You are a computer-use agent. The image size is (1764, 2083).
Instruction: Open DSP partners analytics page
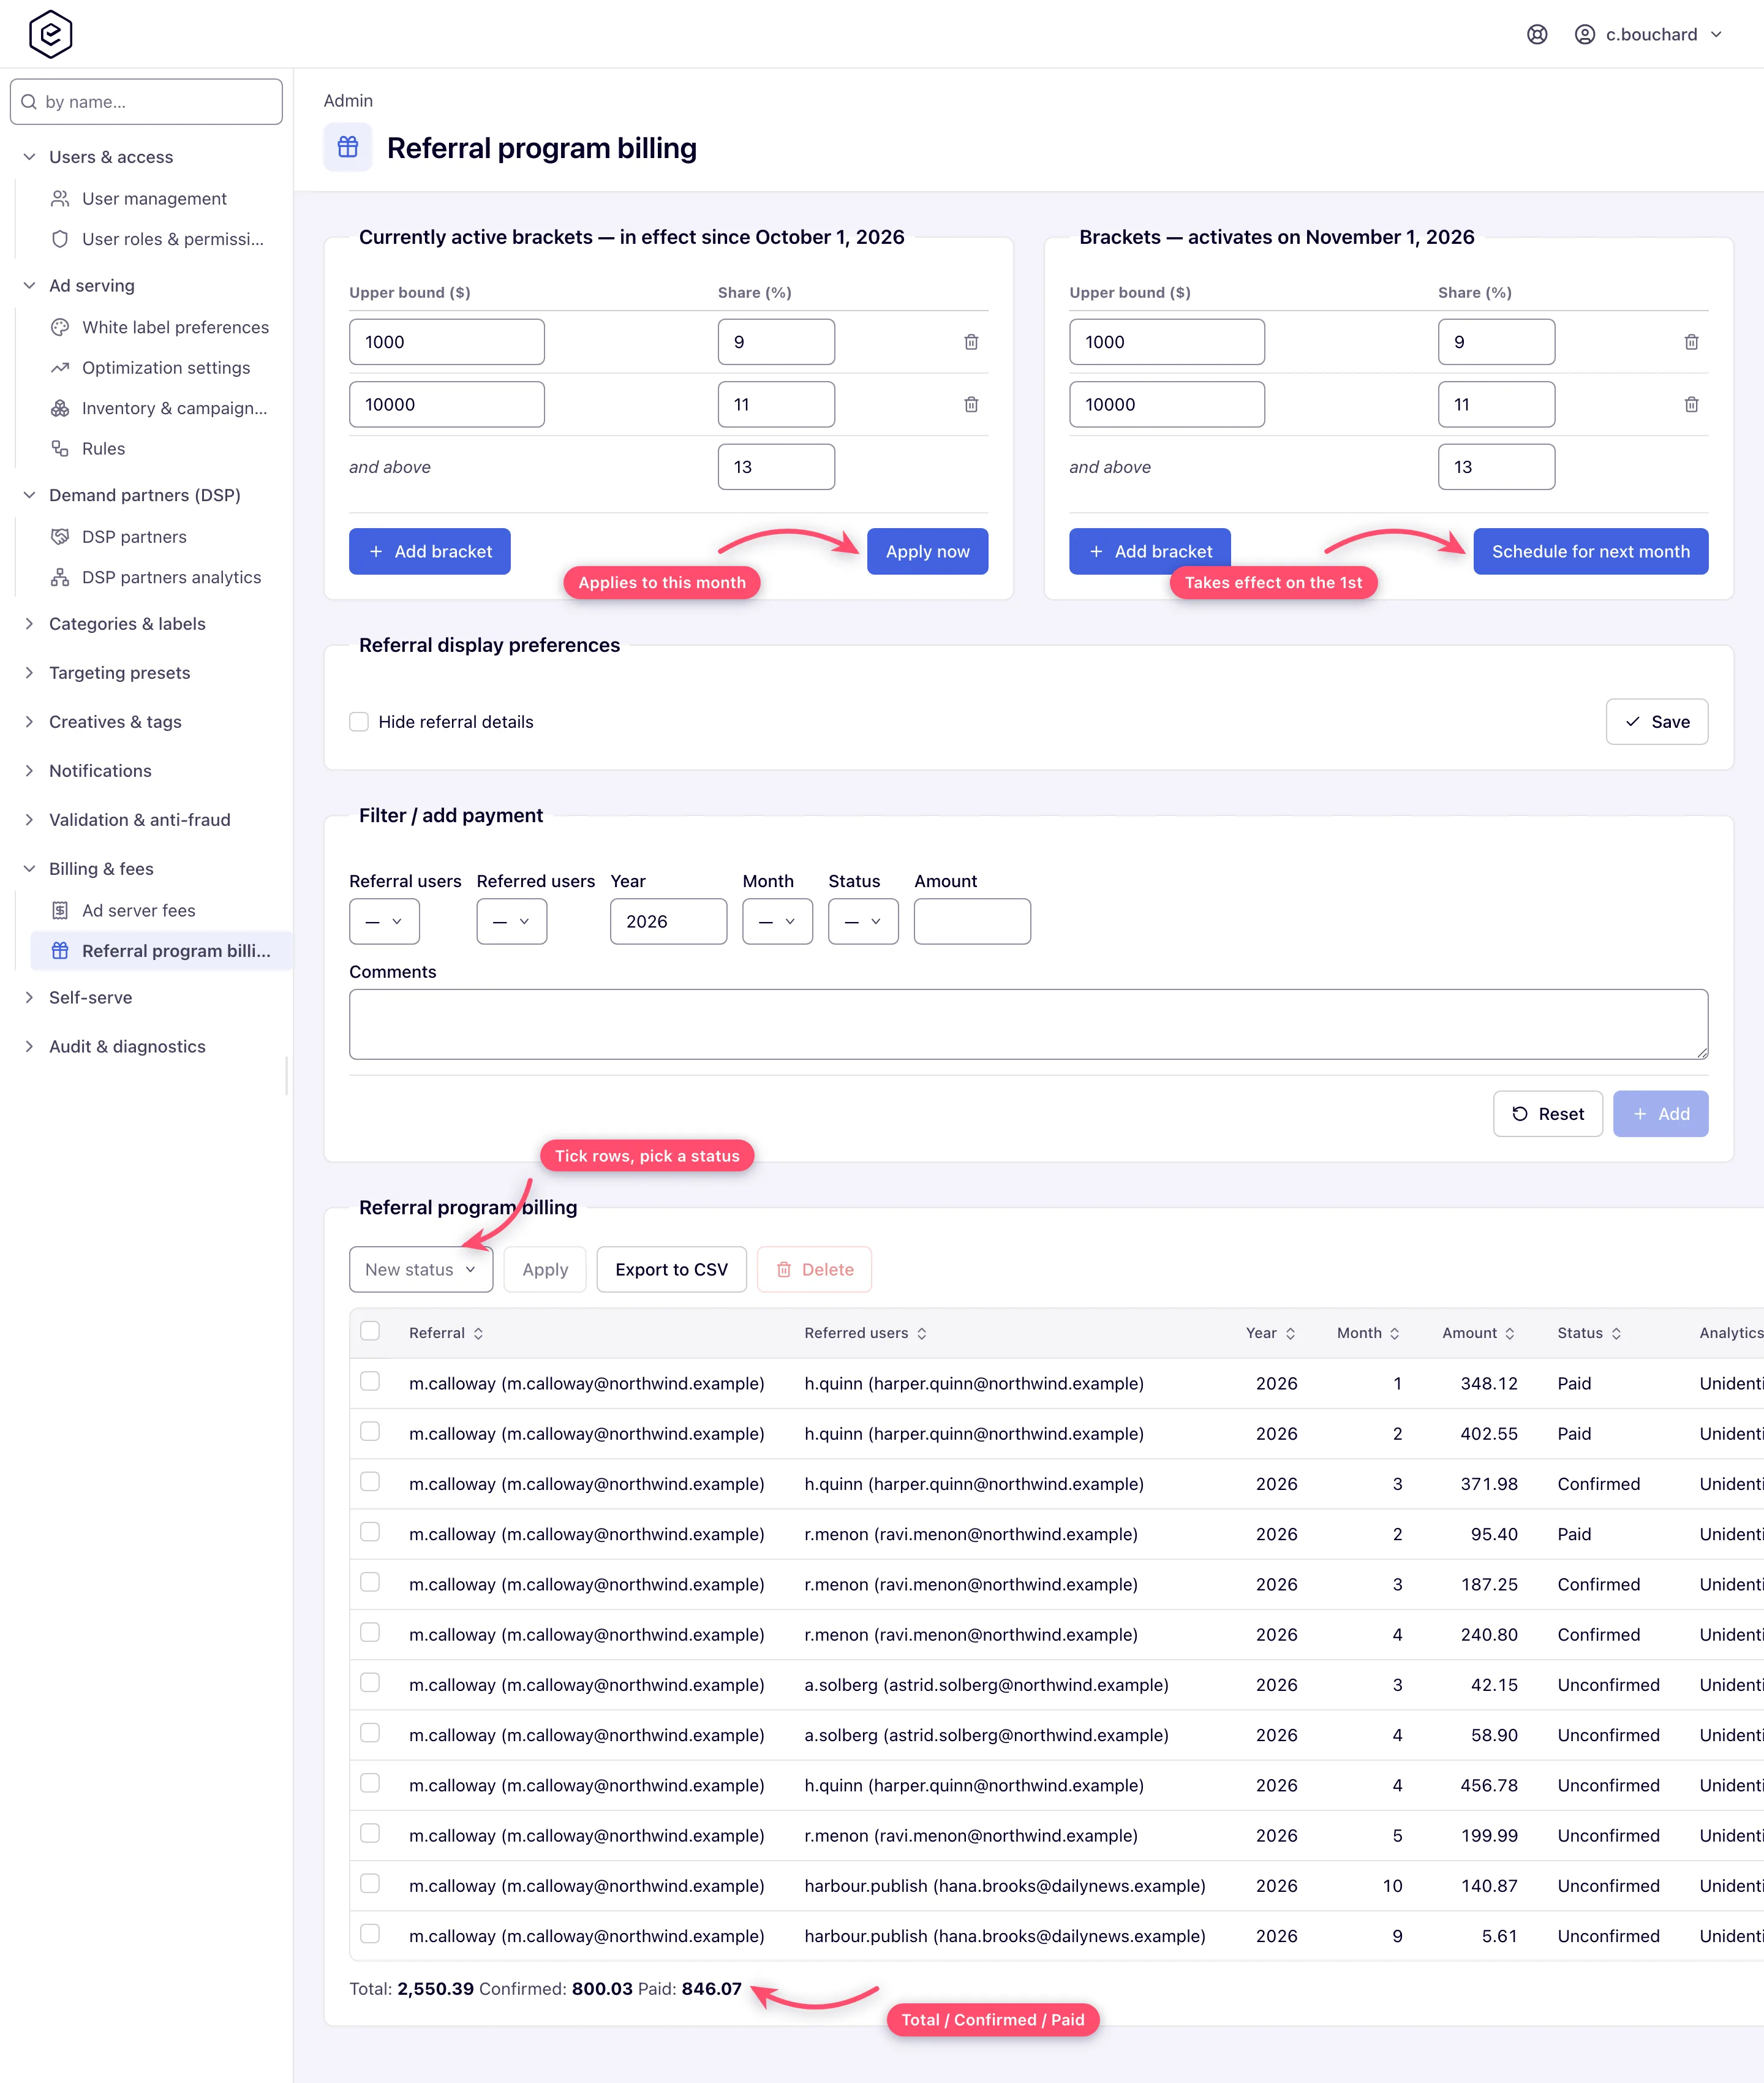tap(171, 578)
